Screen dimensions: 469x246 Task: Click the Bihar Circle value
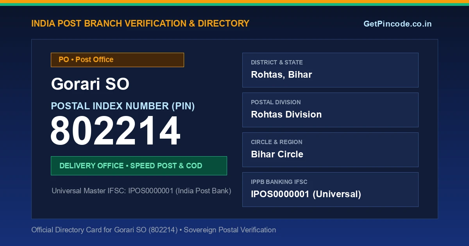[x=277, y=154]
